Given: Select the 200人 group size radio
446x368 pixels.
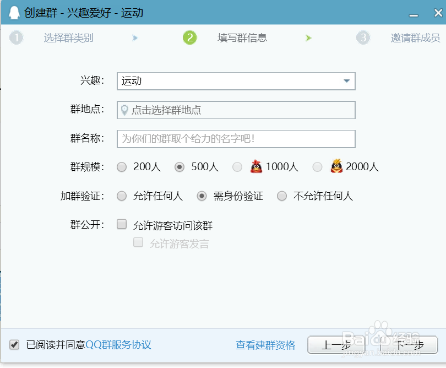Looking at the screenshot, I should click(122, 167).
